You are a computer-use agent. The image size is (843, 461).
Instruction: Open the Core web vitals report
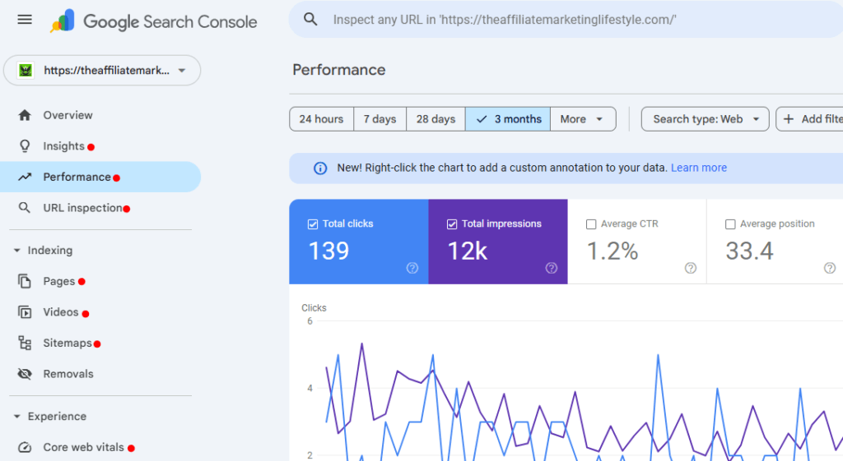tap(84, 447)
